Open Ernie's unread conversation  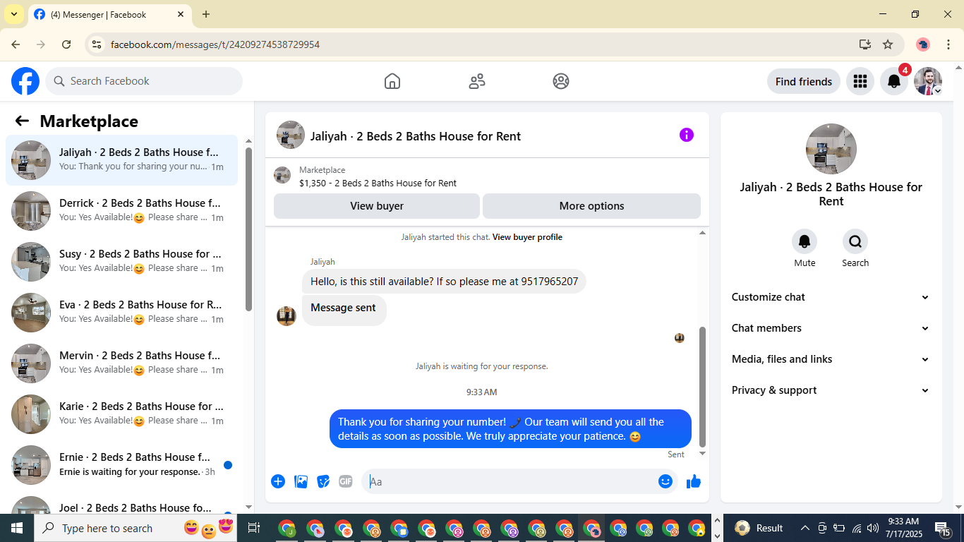point(121,465)
